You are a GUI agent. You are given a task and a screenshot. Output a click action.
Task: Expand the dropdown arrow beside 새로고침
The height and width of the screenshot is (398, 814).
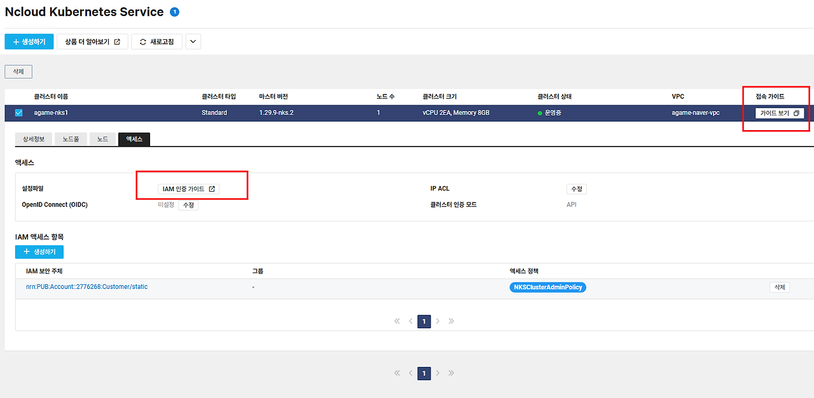pyautogui.click(x=193, y=41)
